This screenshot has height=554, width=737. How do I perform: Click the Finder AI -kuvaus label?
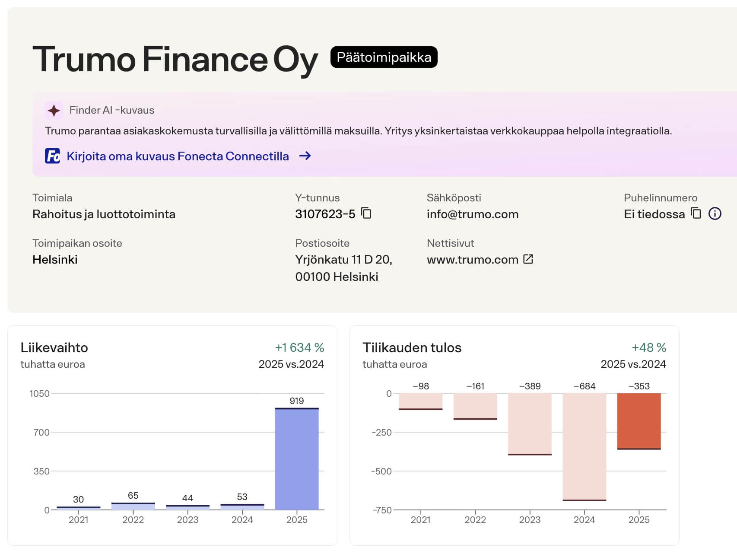(x=112, y=110)
